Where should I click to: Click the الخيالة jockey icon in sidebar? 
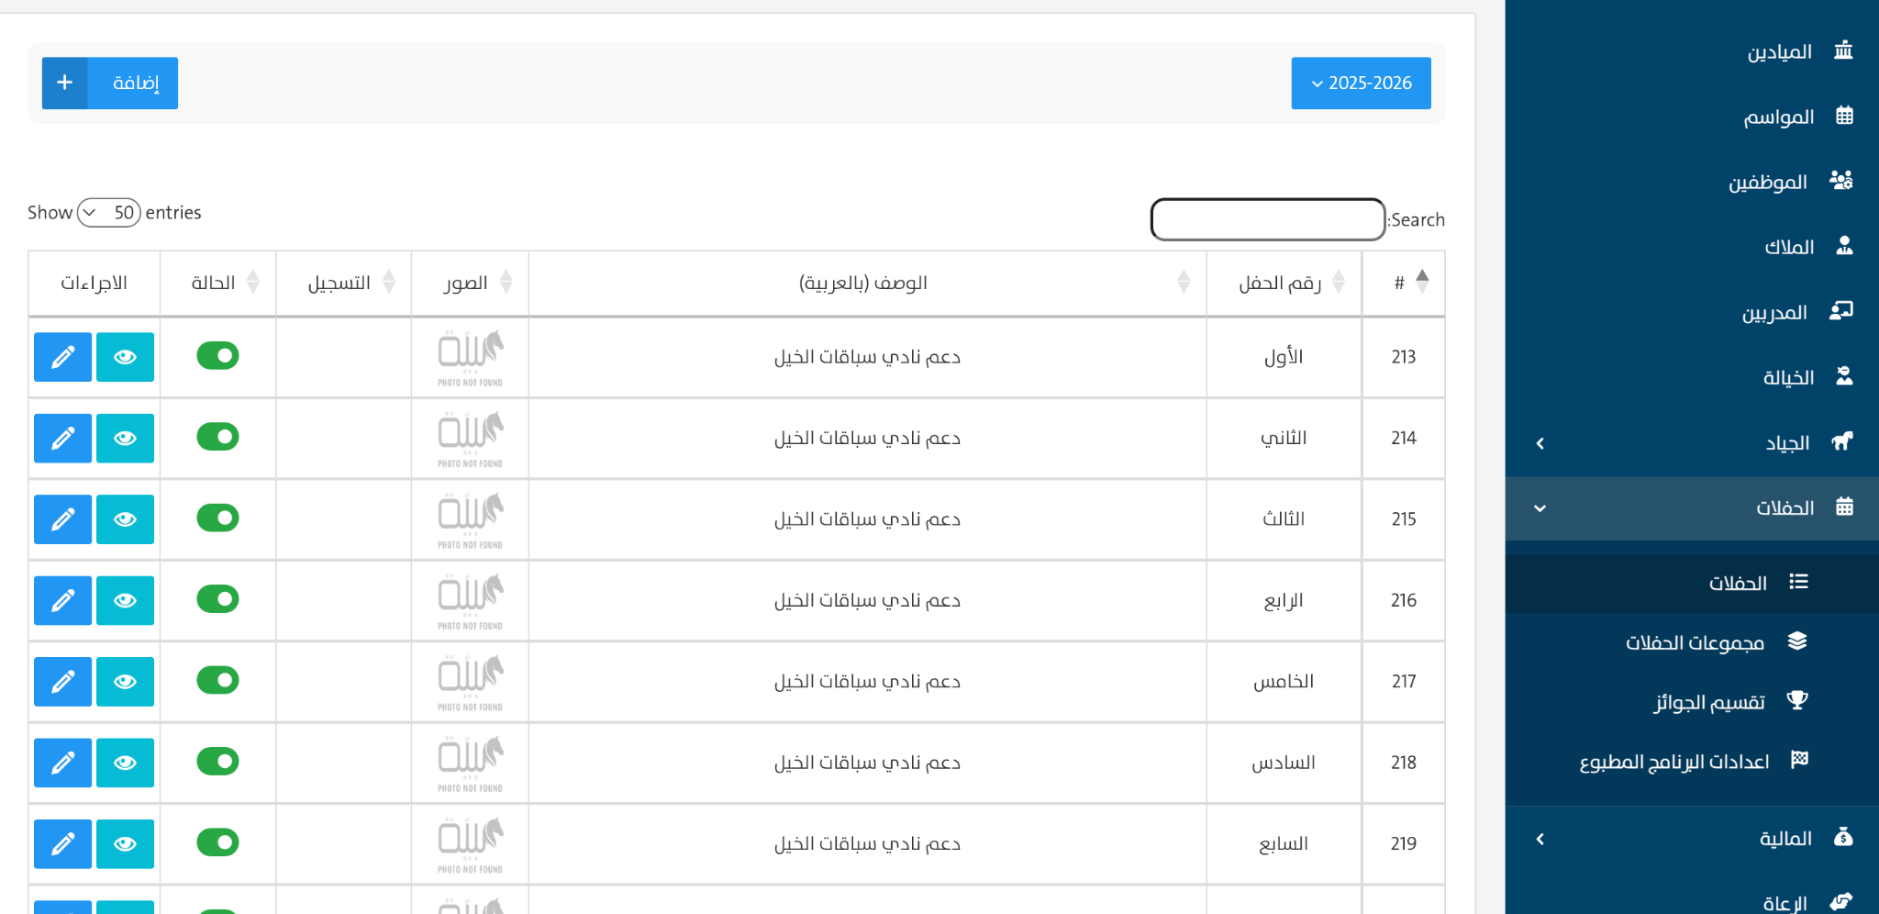pyautogui.click(x=1844, y=376)
